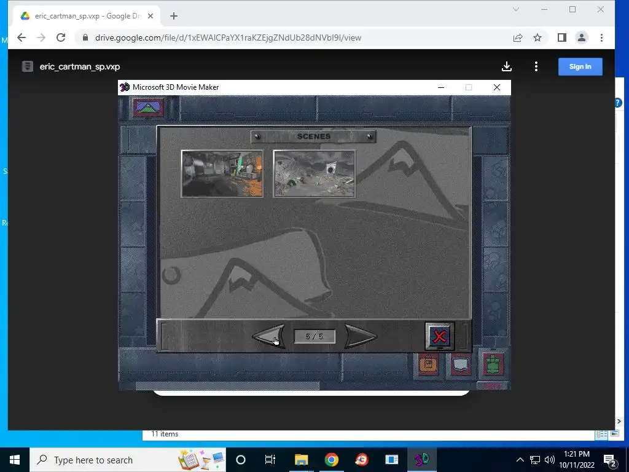Click the large icons view toggle in Explorer
629x472 pixels.
[x=615, y=434]
